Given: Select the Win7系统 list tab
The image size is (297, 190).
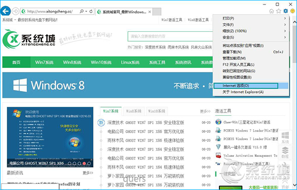Looking at the screenshot, I should (x=111, y=111).
